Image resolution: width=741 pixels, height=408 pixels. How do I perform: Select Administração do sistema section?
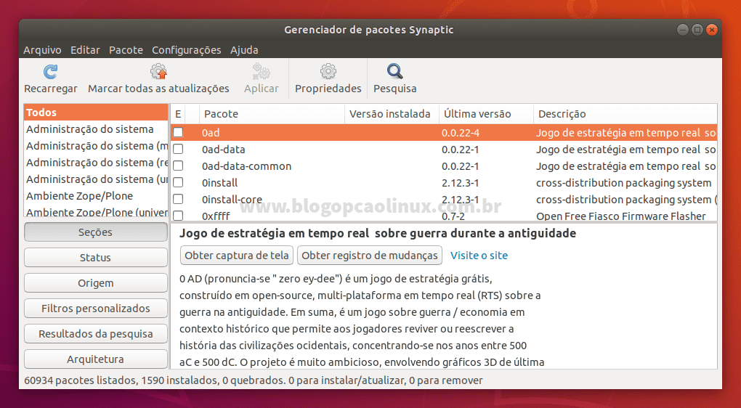[x=96, y=129]
